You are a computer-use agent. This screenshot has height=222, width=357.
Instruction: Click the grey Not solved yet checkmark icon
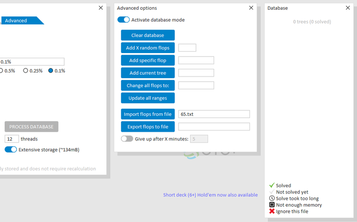(x=272, y=192)
